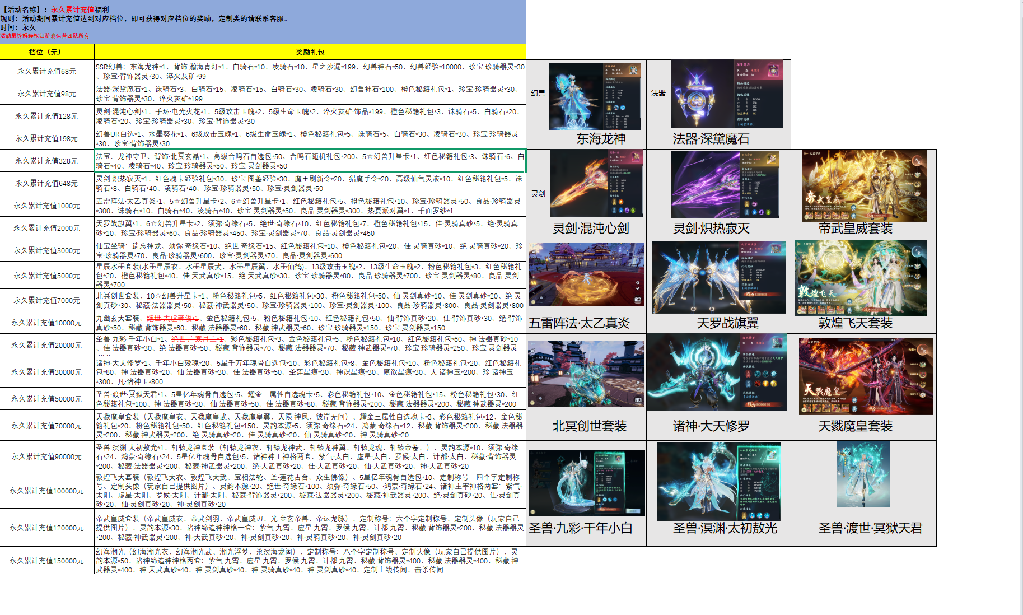Open the 法器·深黛魔石 preview image
1023x615 pixels.
726,94
